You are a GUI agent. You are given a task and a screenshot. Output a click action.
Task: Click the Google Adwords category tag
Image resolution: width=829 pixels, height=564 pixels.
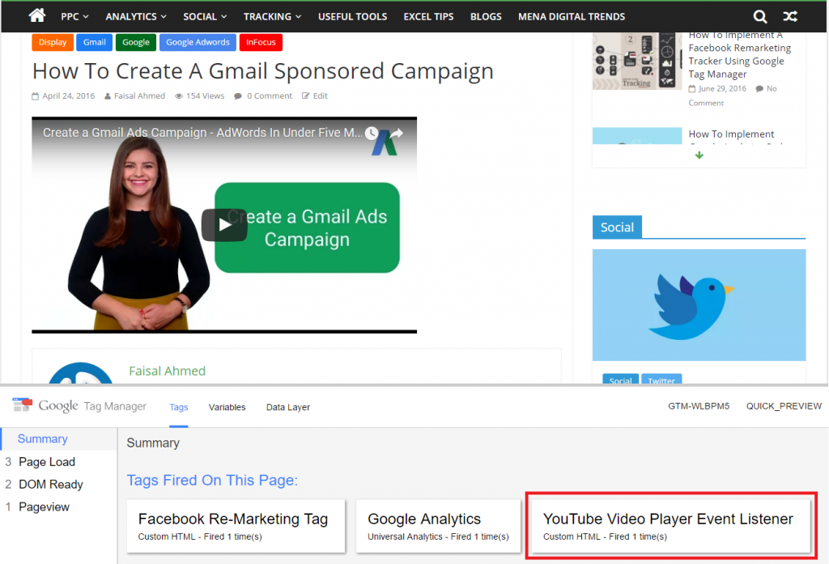tap(198, 42)
